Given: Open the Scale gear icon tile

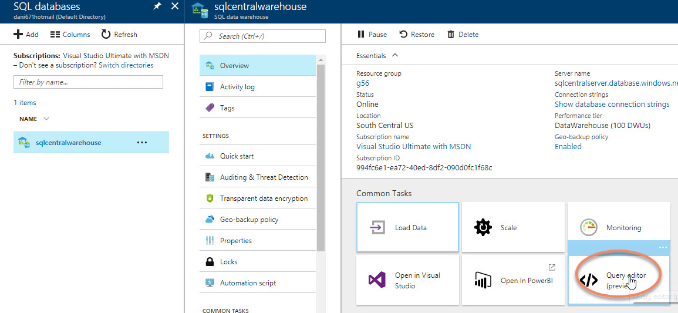Looking at the screenshot, I should click(x=483, y=227).
